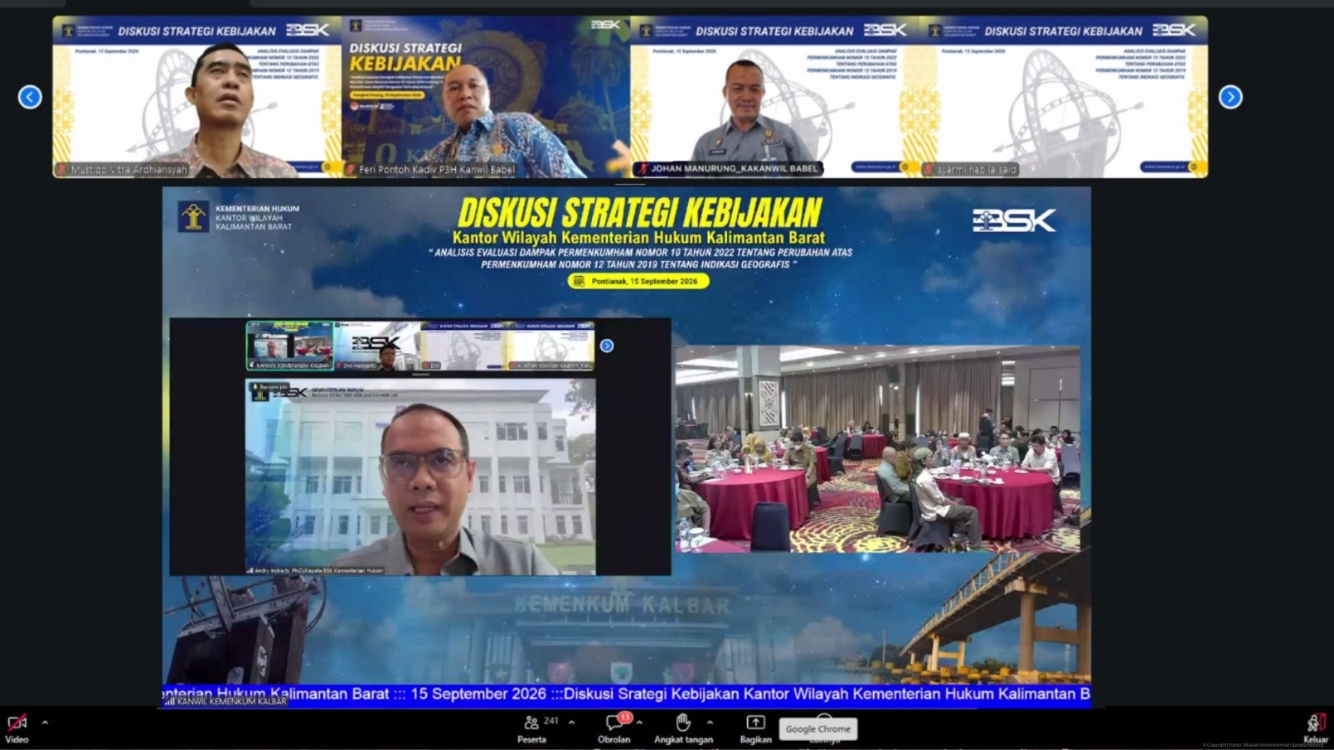Open the Obrolan chat panel

[x=614, y=728]
